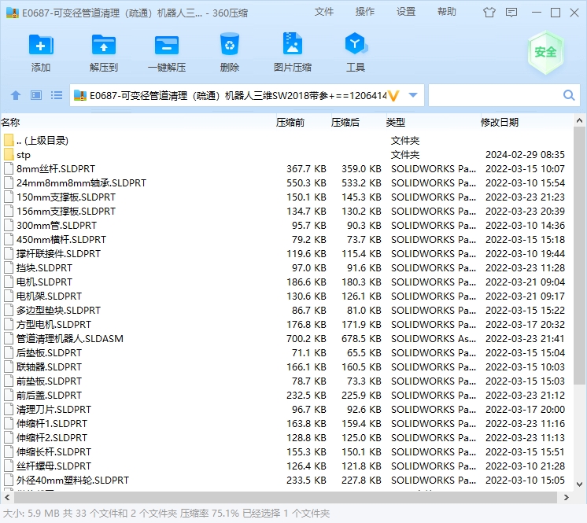Select file 清理刀片.SLDPRT
This screenshot has width=587, height=523.
tap(54, 409)
